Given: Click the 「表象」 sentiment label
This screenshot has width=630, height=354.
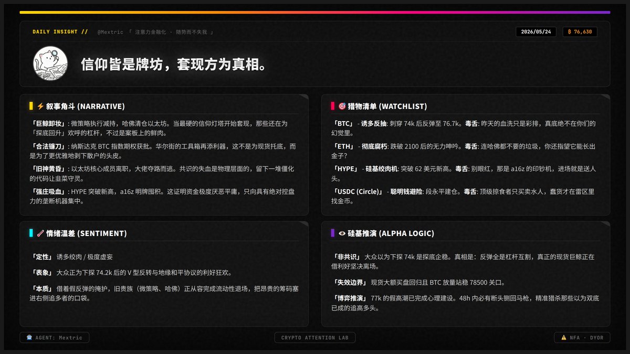Looking at the screenshot, I should pos(43,273).
